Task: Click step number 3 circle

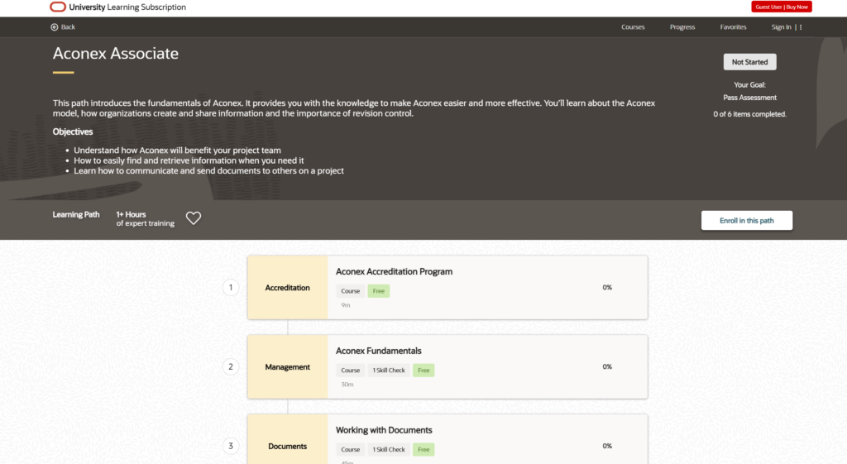Action: click(x=231, y=447)
